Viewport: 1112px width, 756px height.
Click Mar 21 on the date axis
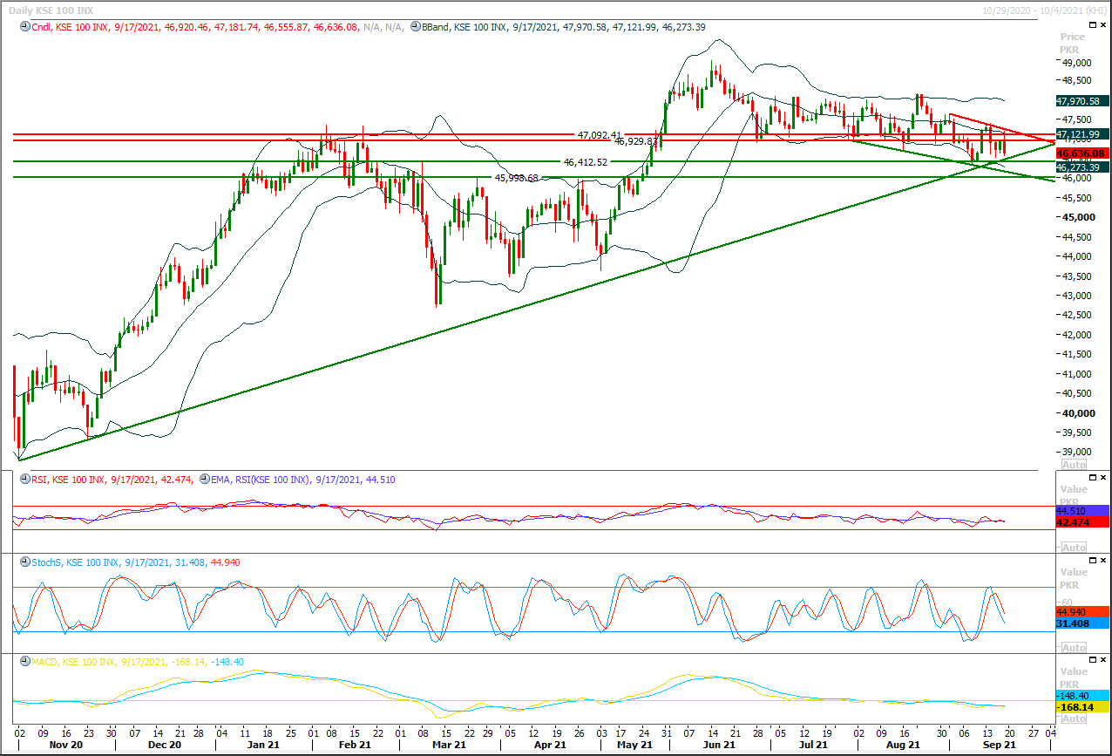point(447,746)
